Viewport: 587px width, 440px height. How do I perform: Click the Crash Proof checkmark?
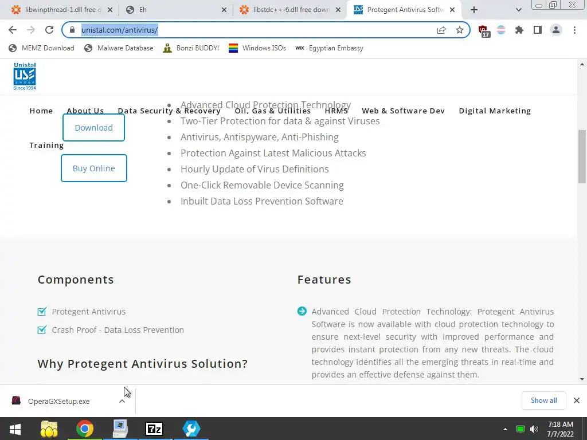tap(42, 329)
